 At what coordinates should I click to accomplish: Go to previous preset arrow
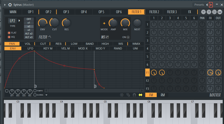[207, 5]
